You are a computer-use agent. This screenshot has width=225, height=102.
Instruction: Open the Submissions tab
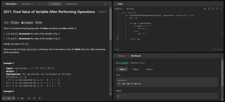point(70,4)
